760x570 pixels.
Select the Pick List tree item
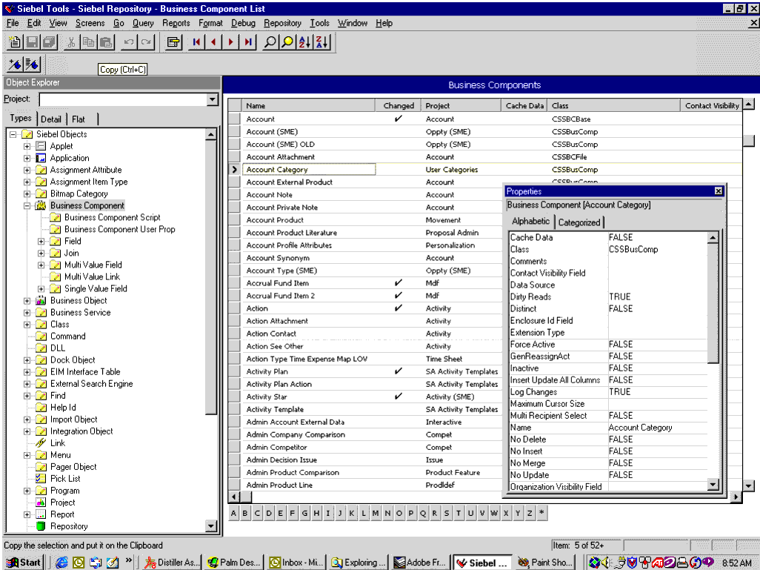65,479
